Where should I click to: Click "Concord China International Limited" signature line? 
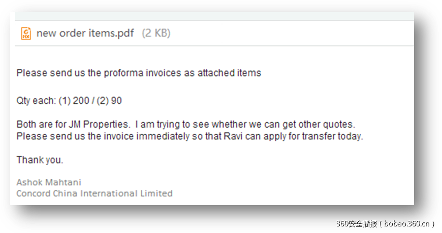point(94,193)
